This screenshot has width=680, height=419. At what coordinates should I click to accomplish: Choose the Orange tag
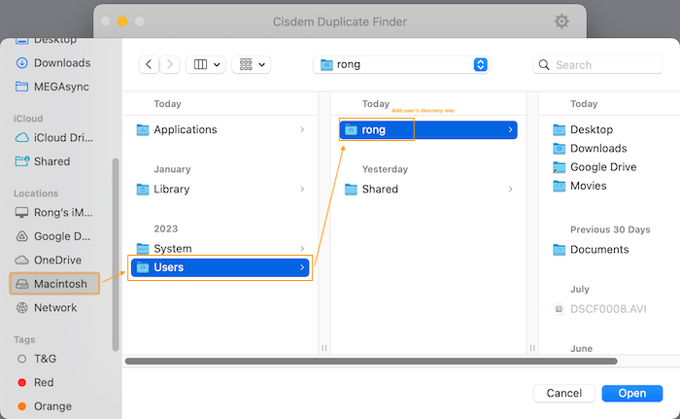coord(51,406)
